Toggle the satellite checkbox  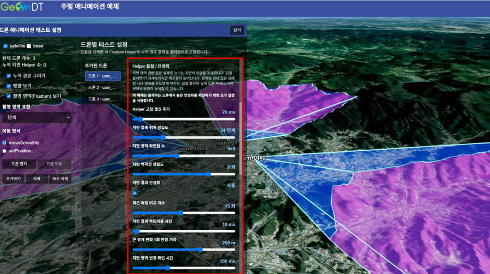pyautogui.click(x=5, y=46)
